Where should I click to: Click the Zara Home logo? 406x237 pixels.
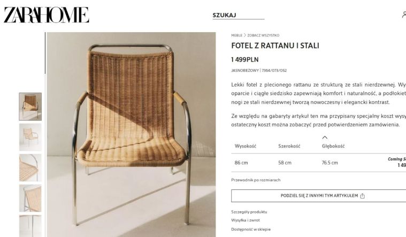click(x=47, y=15)
